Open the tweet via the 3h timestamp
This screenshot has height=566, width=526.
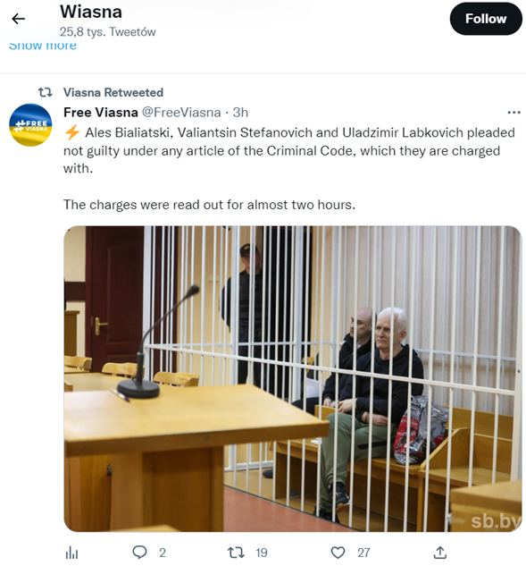coord(240,113)
